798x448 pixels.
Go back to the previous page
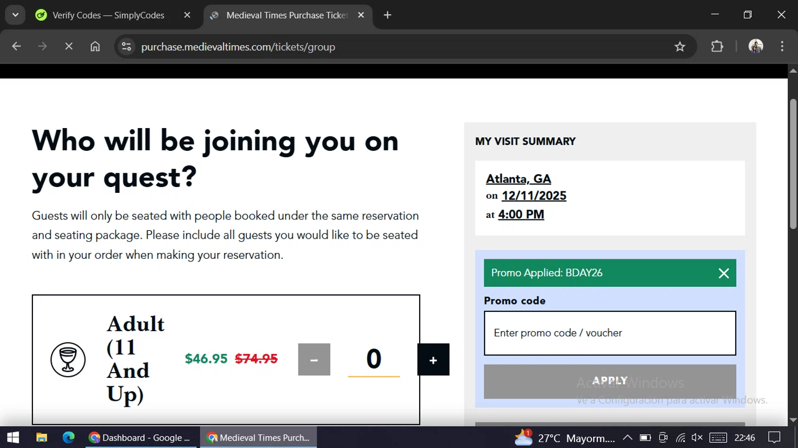tap(16, 47)
